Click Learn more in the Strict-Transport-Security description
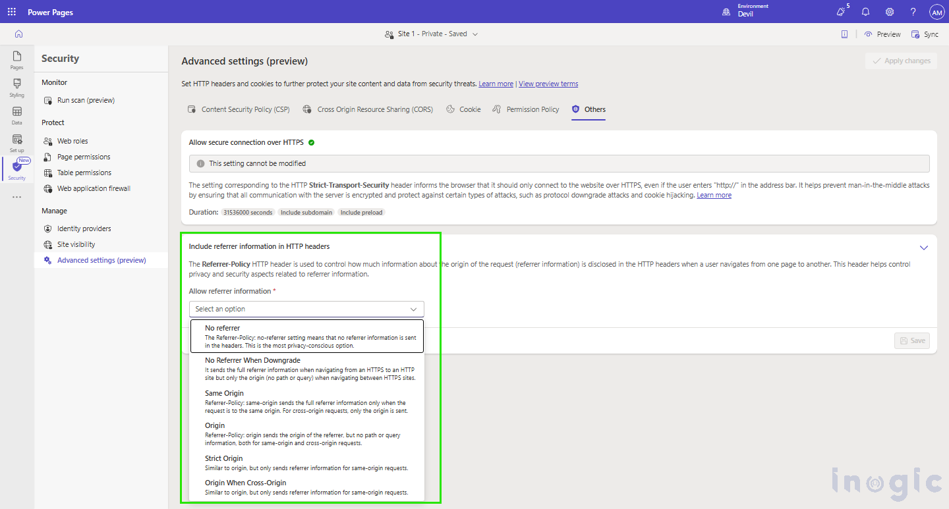The height and width of the screenshot is (509, 949). [x=714, y=195]
